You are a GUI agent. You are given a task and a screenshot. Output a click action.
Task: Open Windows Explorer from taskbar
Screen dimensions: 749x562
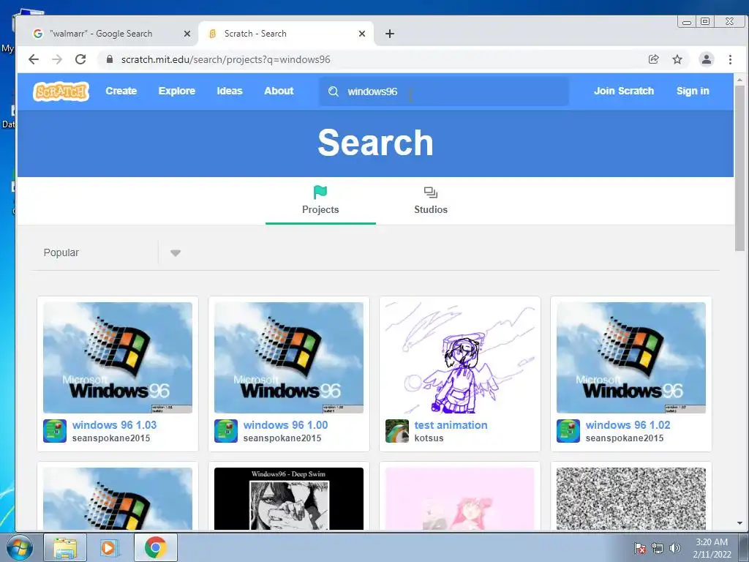[65, 547]
